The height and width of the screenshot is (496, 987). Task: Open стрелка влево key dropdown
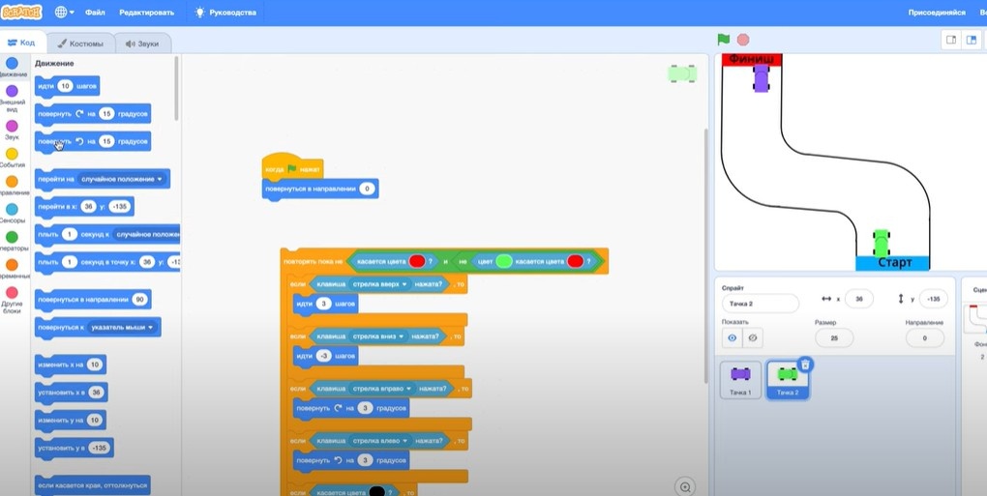379,441
